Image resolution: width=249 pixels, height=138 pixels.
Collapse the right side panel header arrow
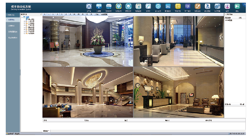click(225, 14)
